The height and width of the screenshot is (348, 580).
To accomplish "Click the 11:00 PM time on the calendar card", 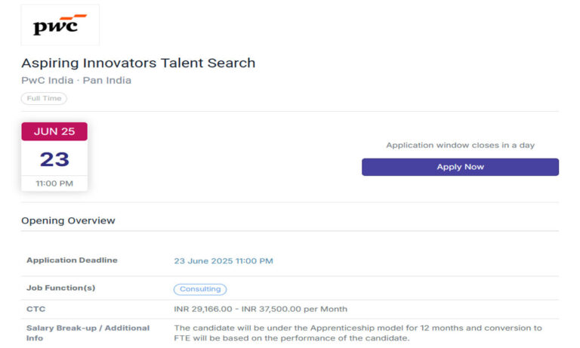I will coord(54,183).
